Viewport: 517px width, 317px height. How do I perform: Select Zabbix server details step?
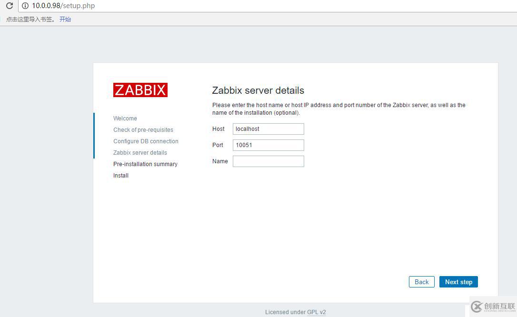[x=140, y=153]
